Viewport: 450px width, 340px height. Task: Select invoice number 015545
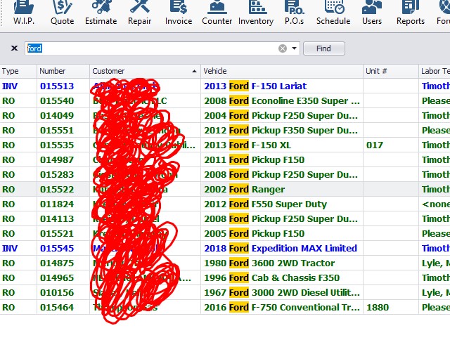pyautogui.click(x=57, y=248)
